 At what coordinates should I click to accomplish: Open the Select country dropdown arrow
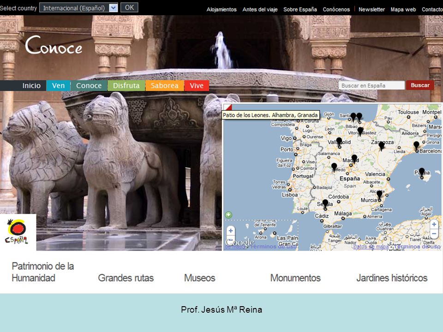113,8
